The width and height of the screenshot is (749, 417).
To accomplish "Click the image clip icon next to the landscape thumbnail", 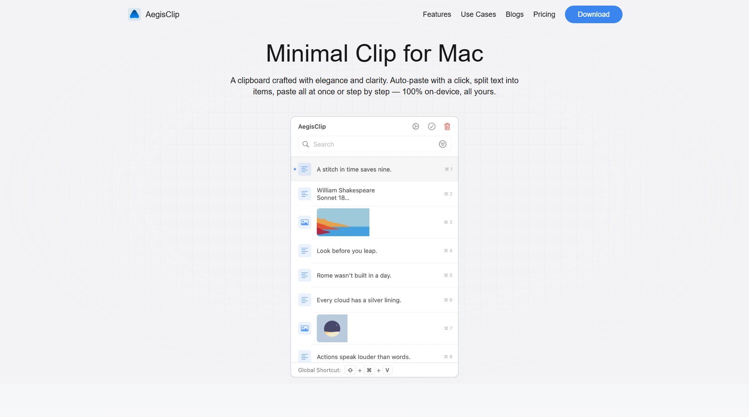I will (x=304, y=222).
